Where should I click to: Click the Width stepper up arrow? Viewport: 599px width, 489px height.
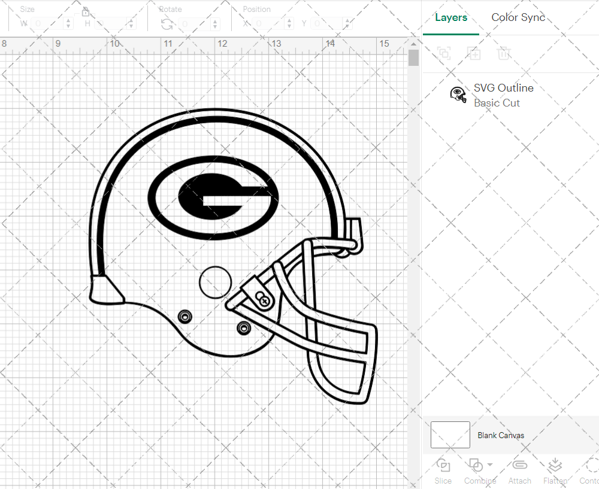[68, 20]
